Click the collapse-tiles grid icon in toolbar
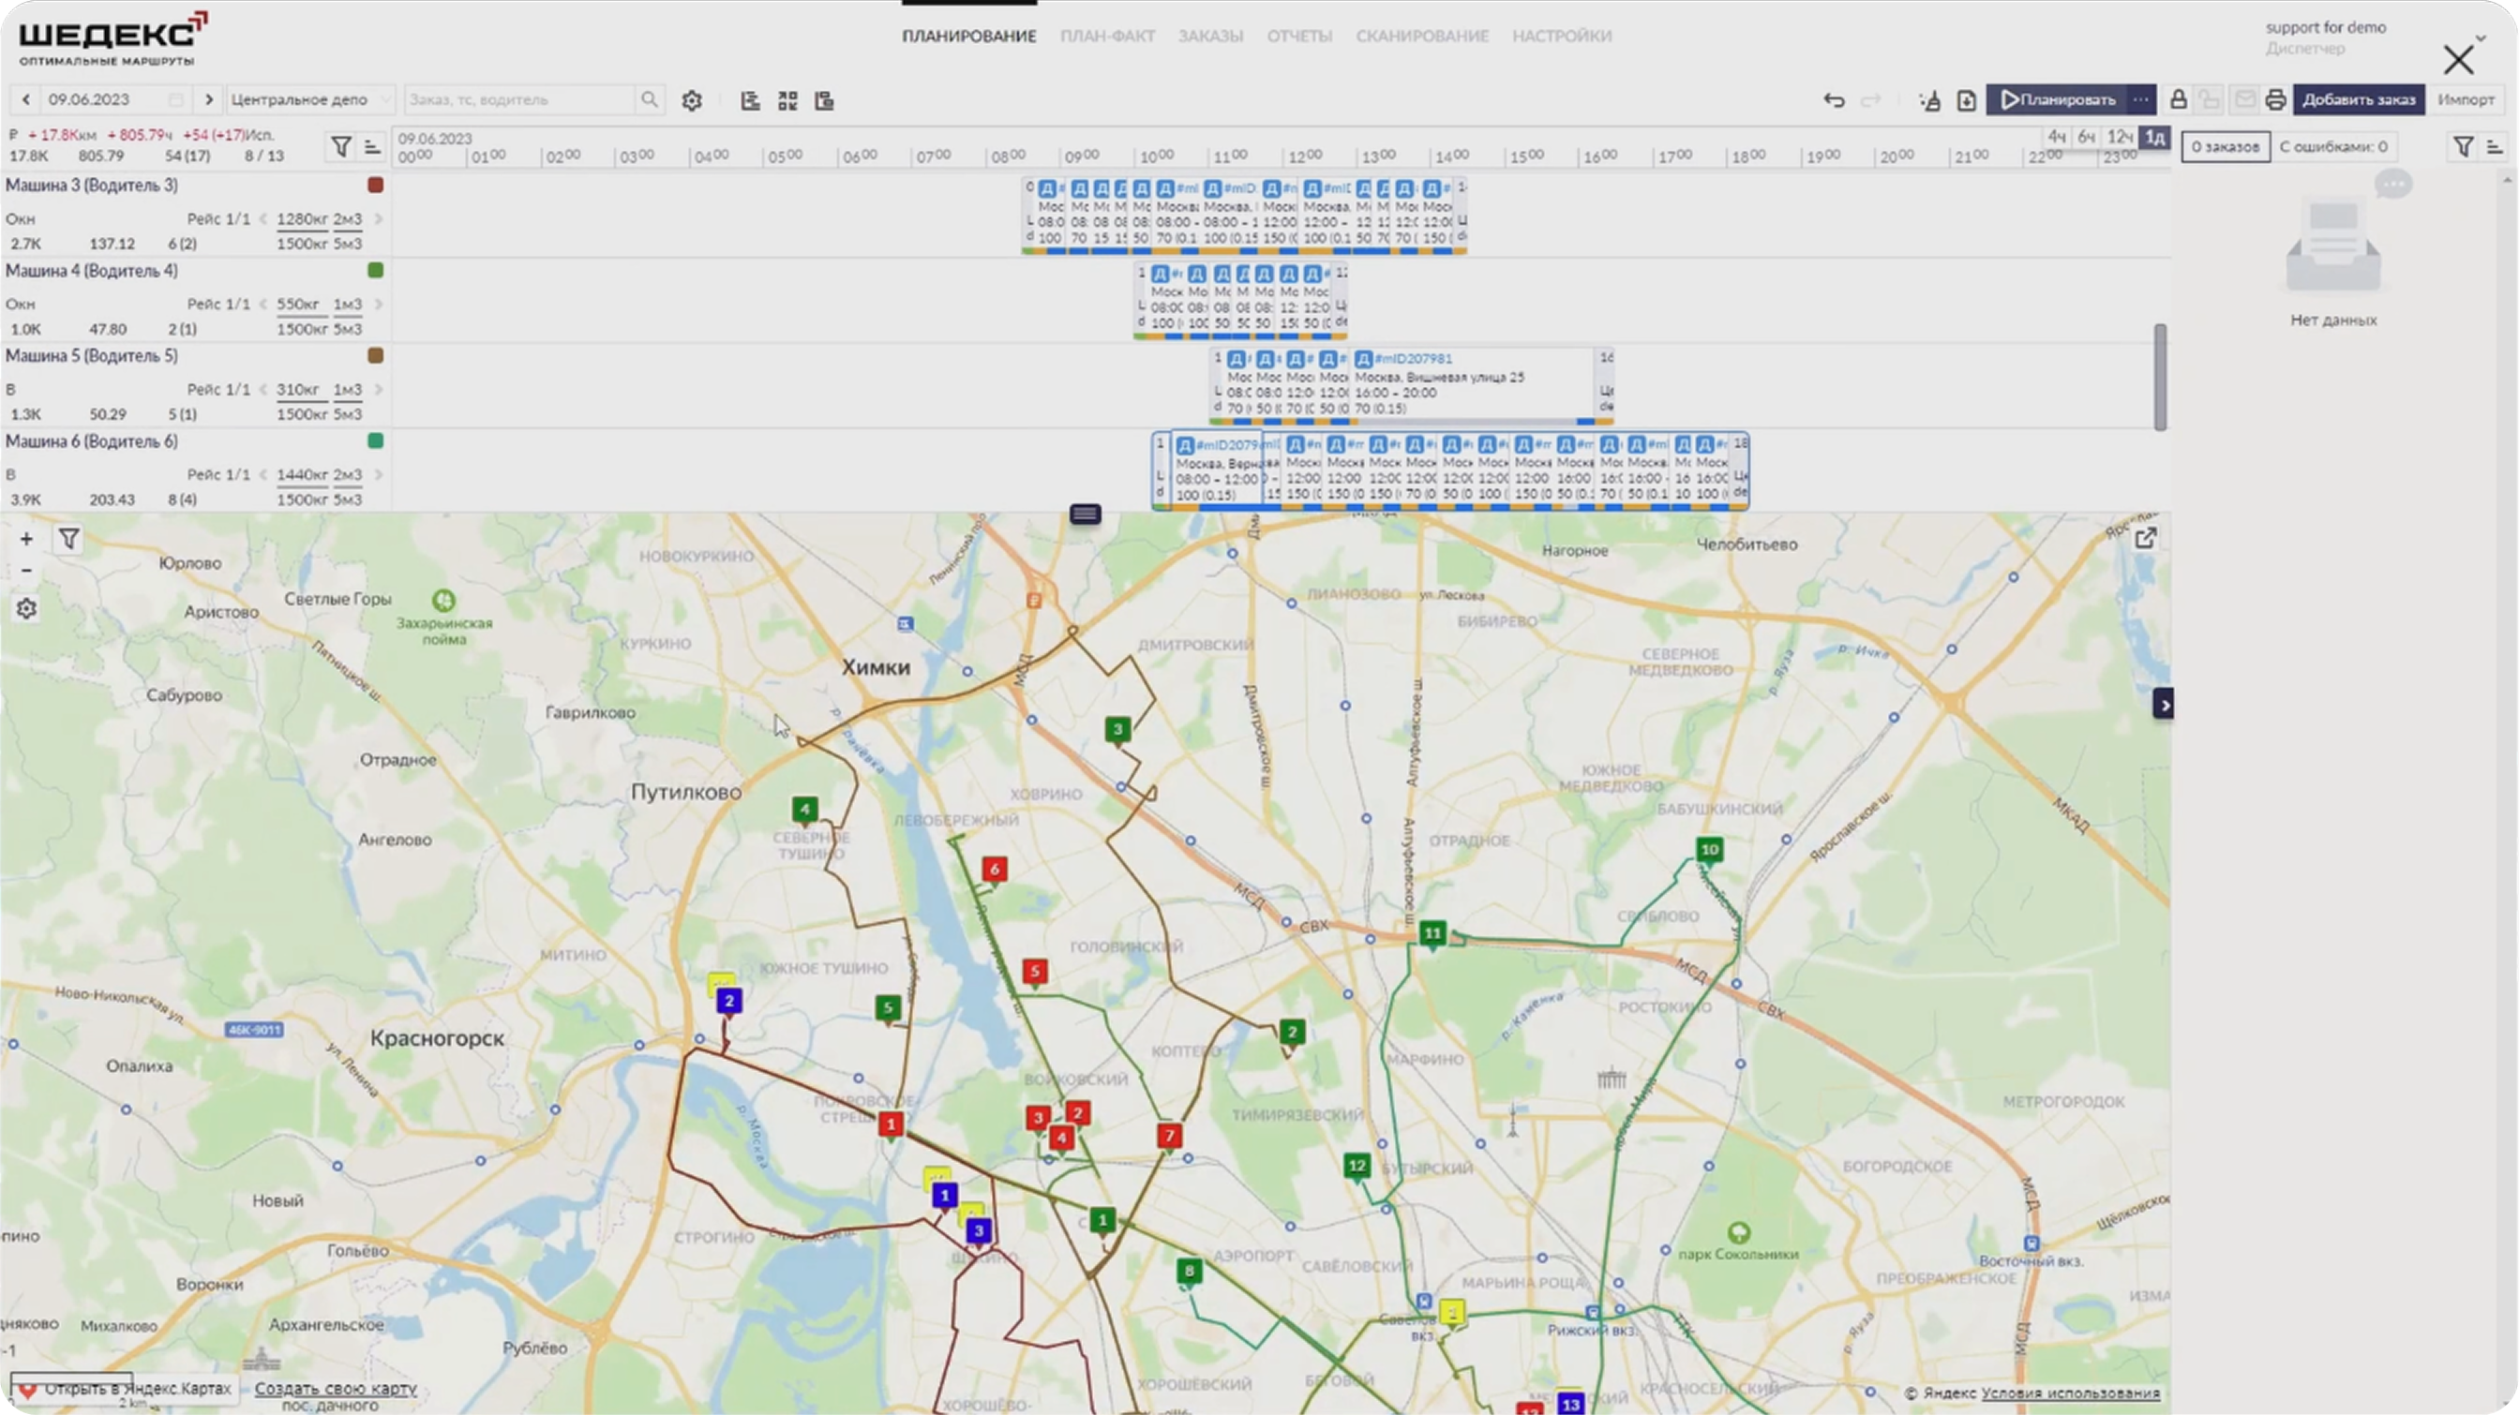The height and width of the screenshot is (1415, 2519). [x=787, y=99]
